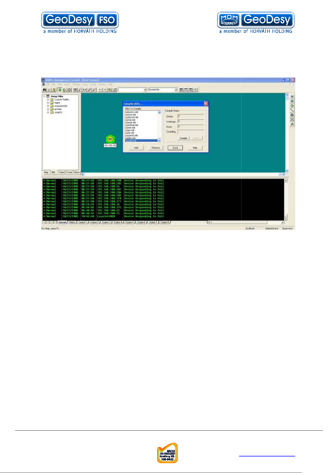The height and width of the screenshot is (473, 334).
Task: Click the Compiling status field
Action: 191,132
